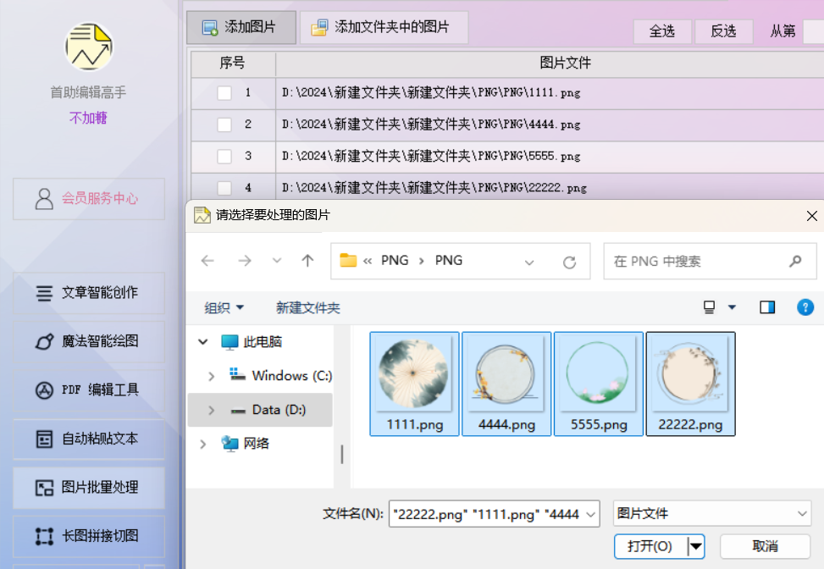Select 图片批量处理 in sidebar

click(89, 488)
